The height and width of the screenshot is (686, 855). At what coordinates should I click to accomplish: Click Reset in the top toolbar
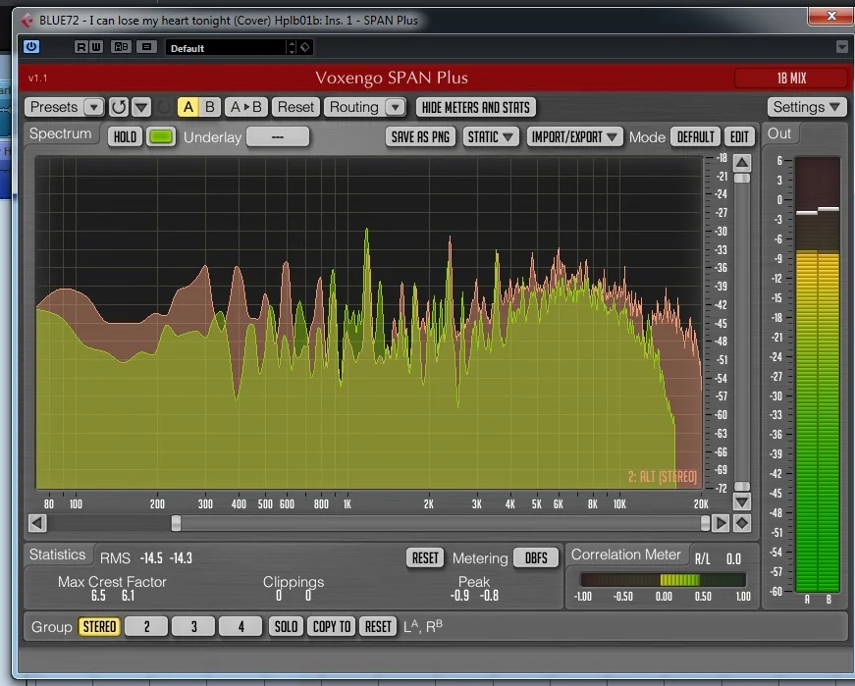tap(295, 107)
